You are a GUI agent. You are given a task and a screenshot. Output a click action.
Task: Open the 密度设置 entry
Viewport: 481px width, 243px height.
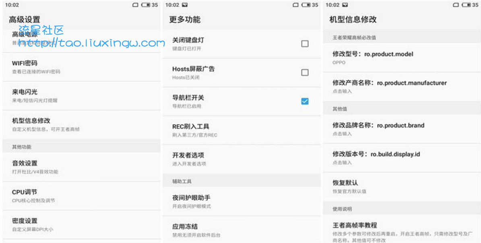pos(81,225)
